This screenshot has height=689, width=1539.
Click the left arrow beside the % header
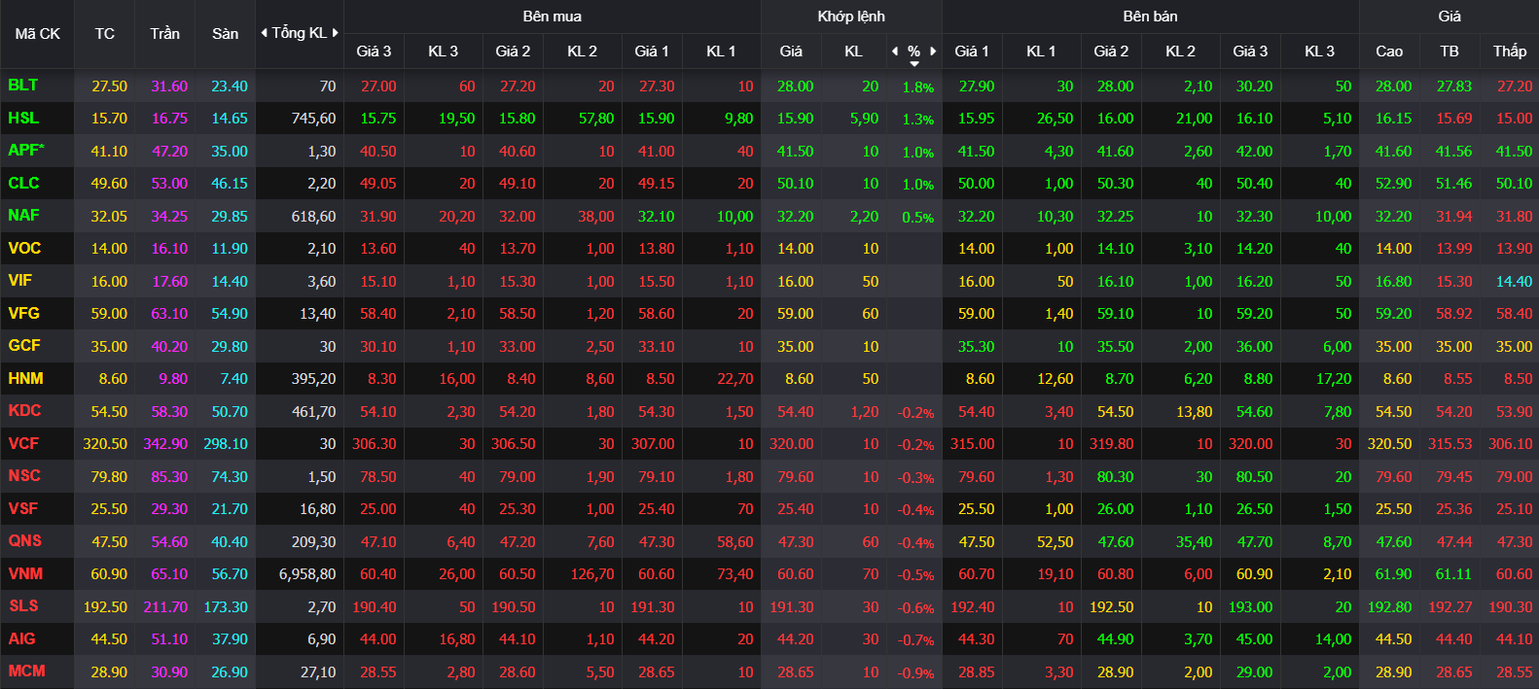[x=895, y=52]
